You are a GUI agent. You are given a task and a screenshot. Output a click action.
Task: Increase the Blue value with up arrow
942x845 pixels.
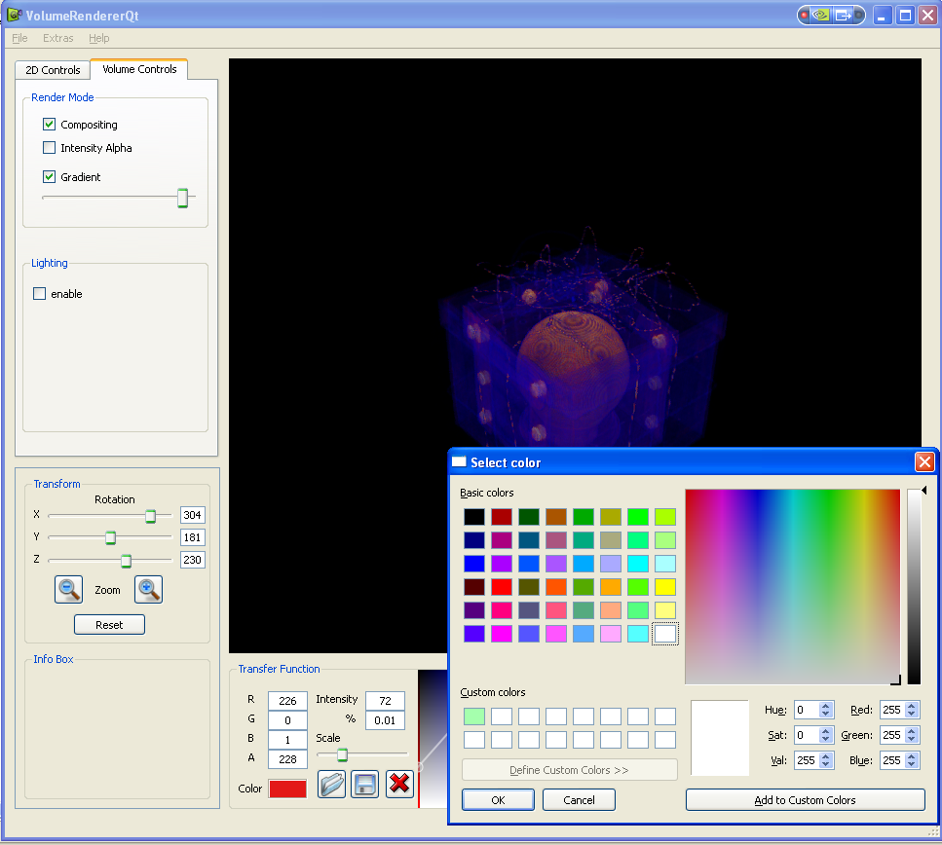tap(912, 756)
